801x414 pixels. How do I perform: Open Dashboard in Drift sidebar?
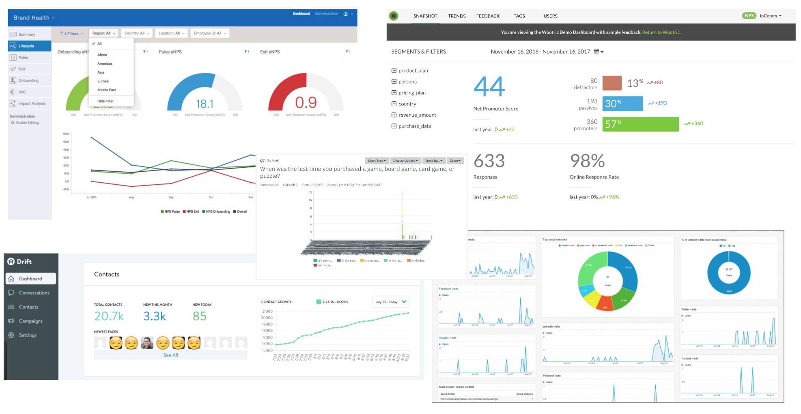(x=31, y=279)
